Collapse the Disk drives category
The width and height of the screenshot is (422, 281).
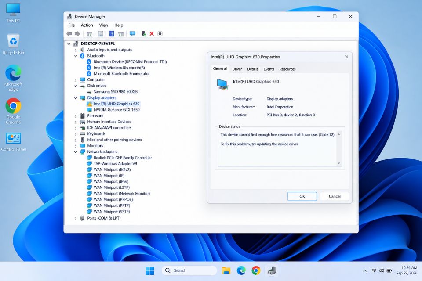pyautogui.click(x=76, y=86)
